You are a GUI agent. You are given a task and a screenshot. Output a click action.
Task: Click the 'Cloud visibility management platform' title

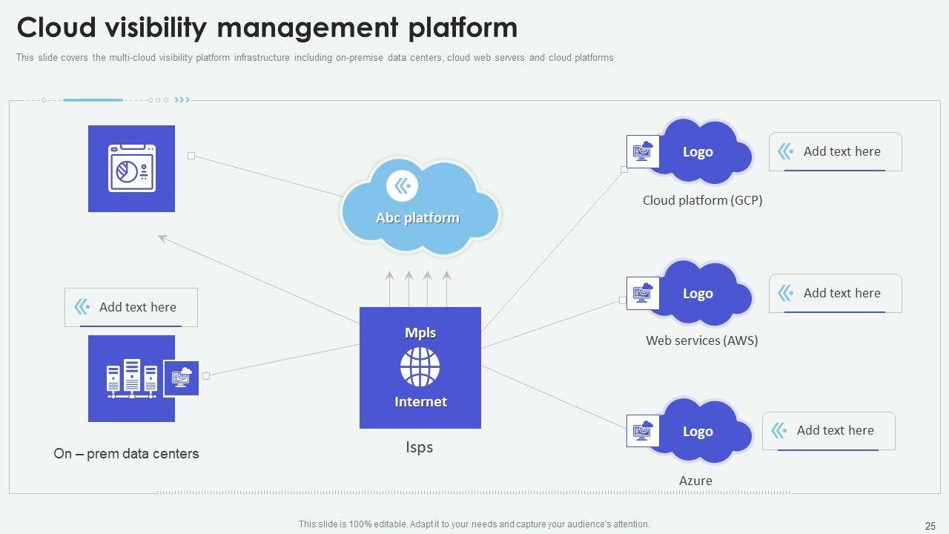[x=267, y=27]
